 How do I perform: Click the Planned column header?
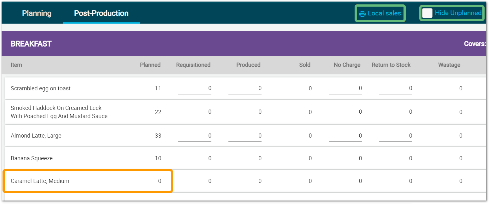coord(150,65)
